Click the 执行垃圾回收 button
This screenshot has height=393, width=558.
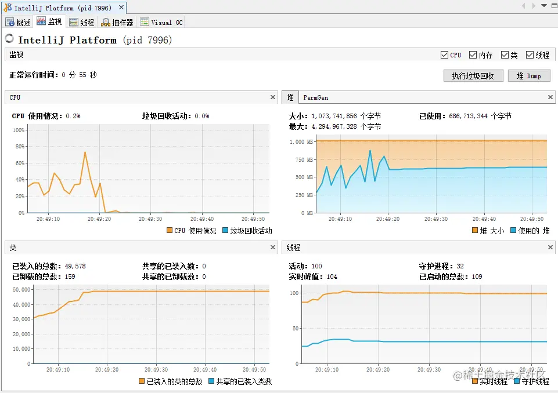click(x=473, y=76)
